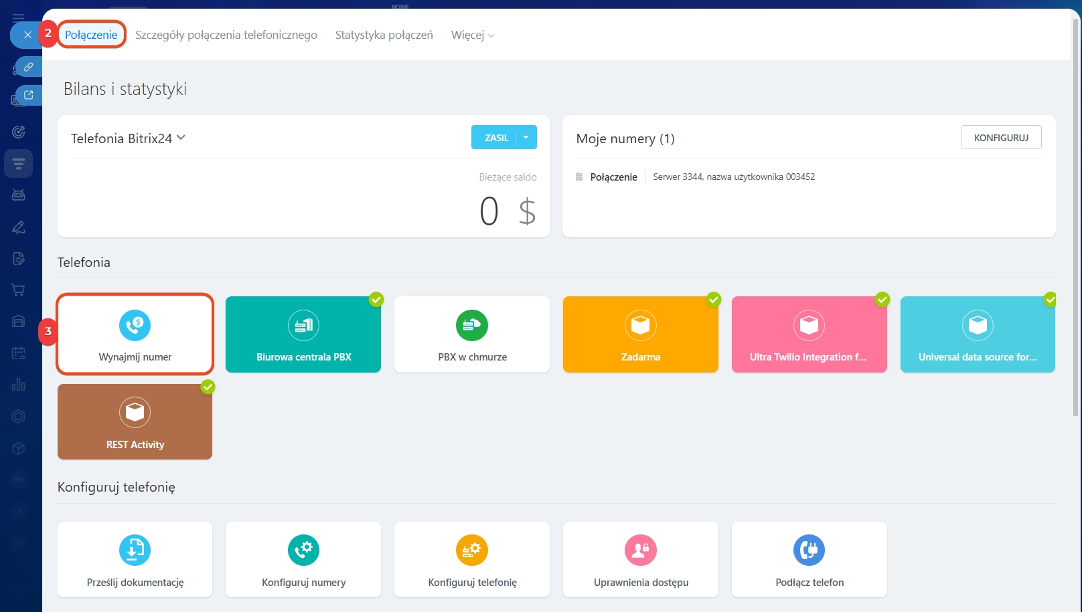This screenshot has width=1082, height=612.
Task: Open the Wynajmij numer tile
Action: tap(135, 334)
